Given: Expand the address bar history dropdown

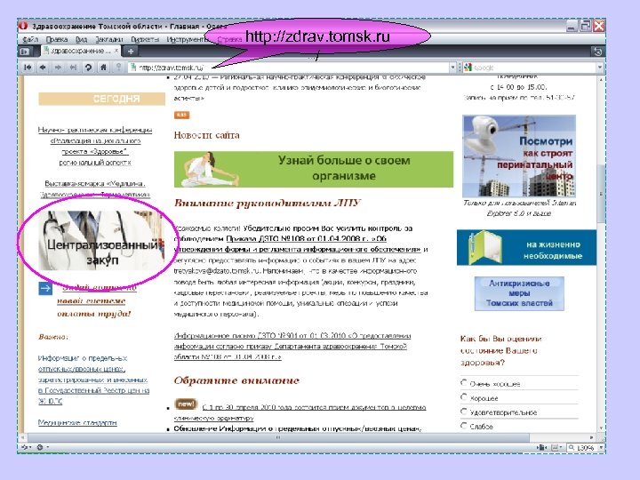Looking at the screenshot, I should coord(452,68).
